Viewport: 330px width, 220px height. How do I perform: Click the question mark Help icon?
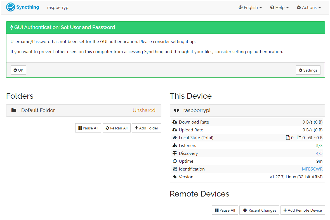tap(272, 7)
